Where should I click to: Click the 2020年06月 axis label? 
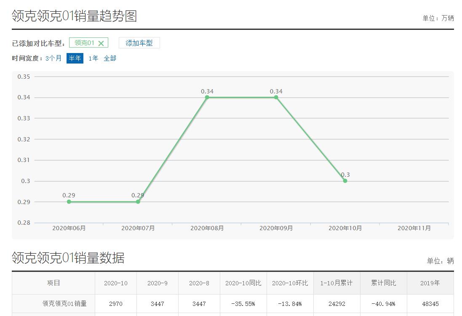point(69,228)
